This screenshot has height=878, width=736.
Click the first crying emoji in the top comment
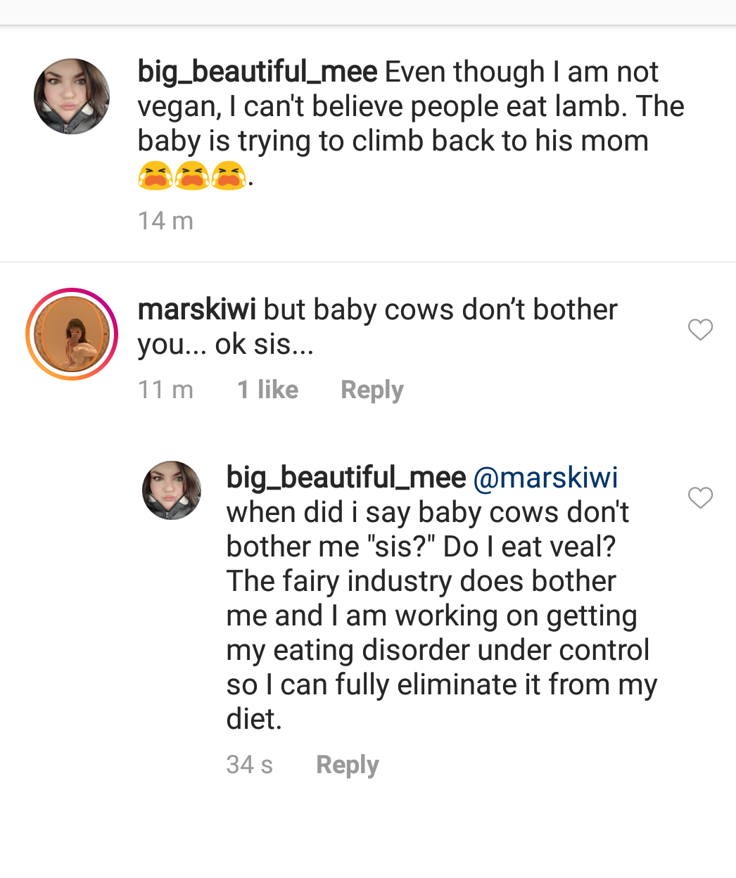(x=155, y=175)
